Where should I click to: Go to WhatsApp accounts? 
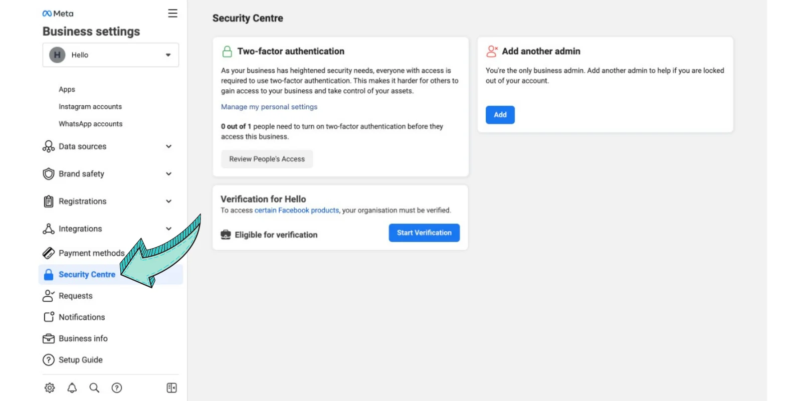pyautogui.click(x=90, y=124)
